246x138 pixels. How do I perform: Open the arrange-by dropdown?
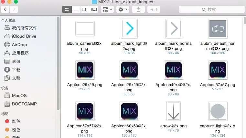click(x=107, y=9)
